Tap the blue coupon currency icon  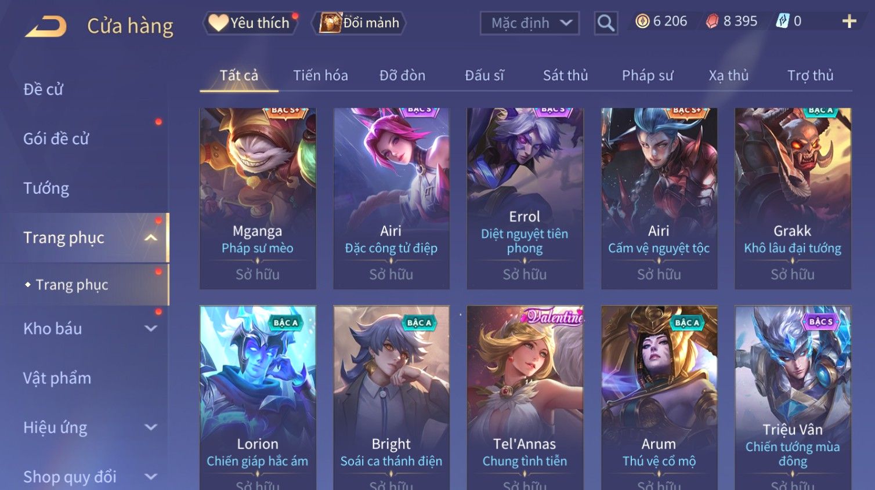782,21
